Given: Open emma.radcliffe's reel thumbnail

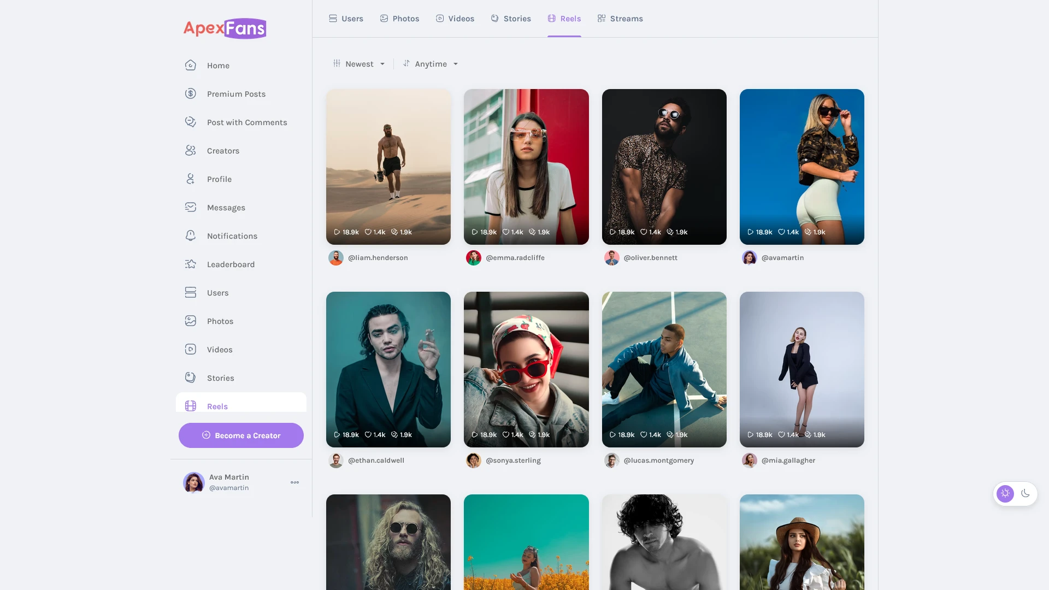Looking at the screenshot, I should pos(526,167).
